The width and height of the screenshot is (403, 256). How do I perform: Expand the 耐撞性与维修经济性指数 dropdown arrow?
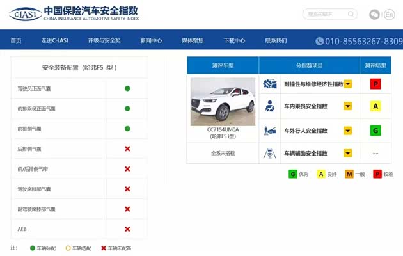(348, 84)
